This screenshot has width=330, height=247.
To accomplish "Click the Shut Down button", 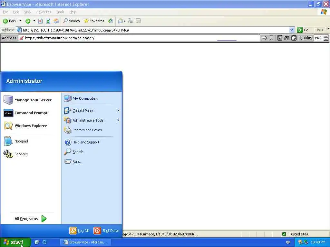I will [x=106, y=230].
